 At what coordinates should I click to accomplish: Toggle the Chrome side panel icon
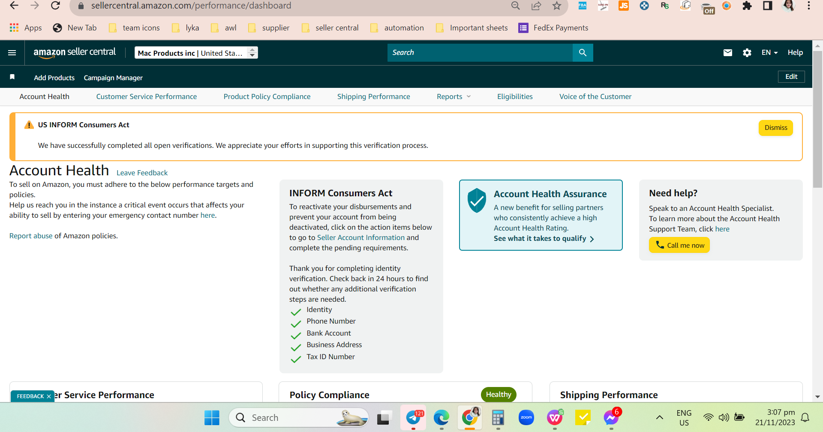coord(768,6)
